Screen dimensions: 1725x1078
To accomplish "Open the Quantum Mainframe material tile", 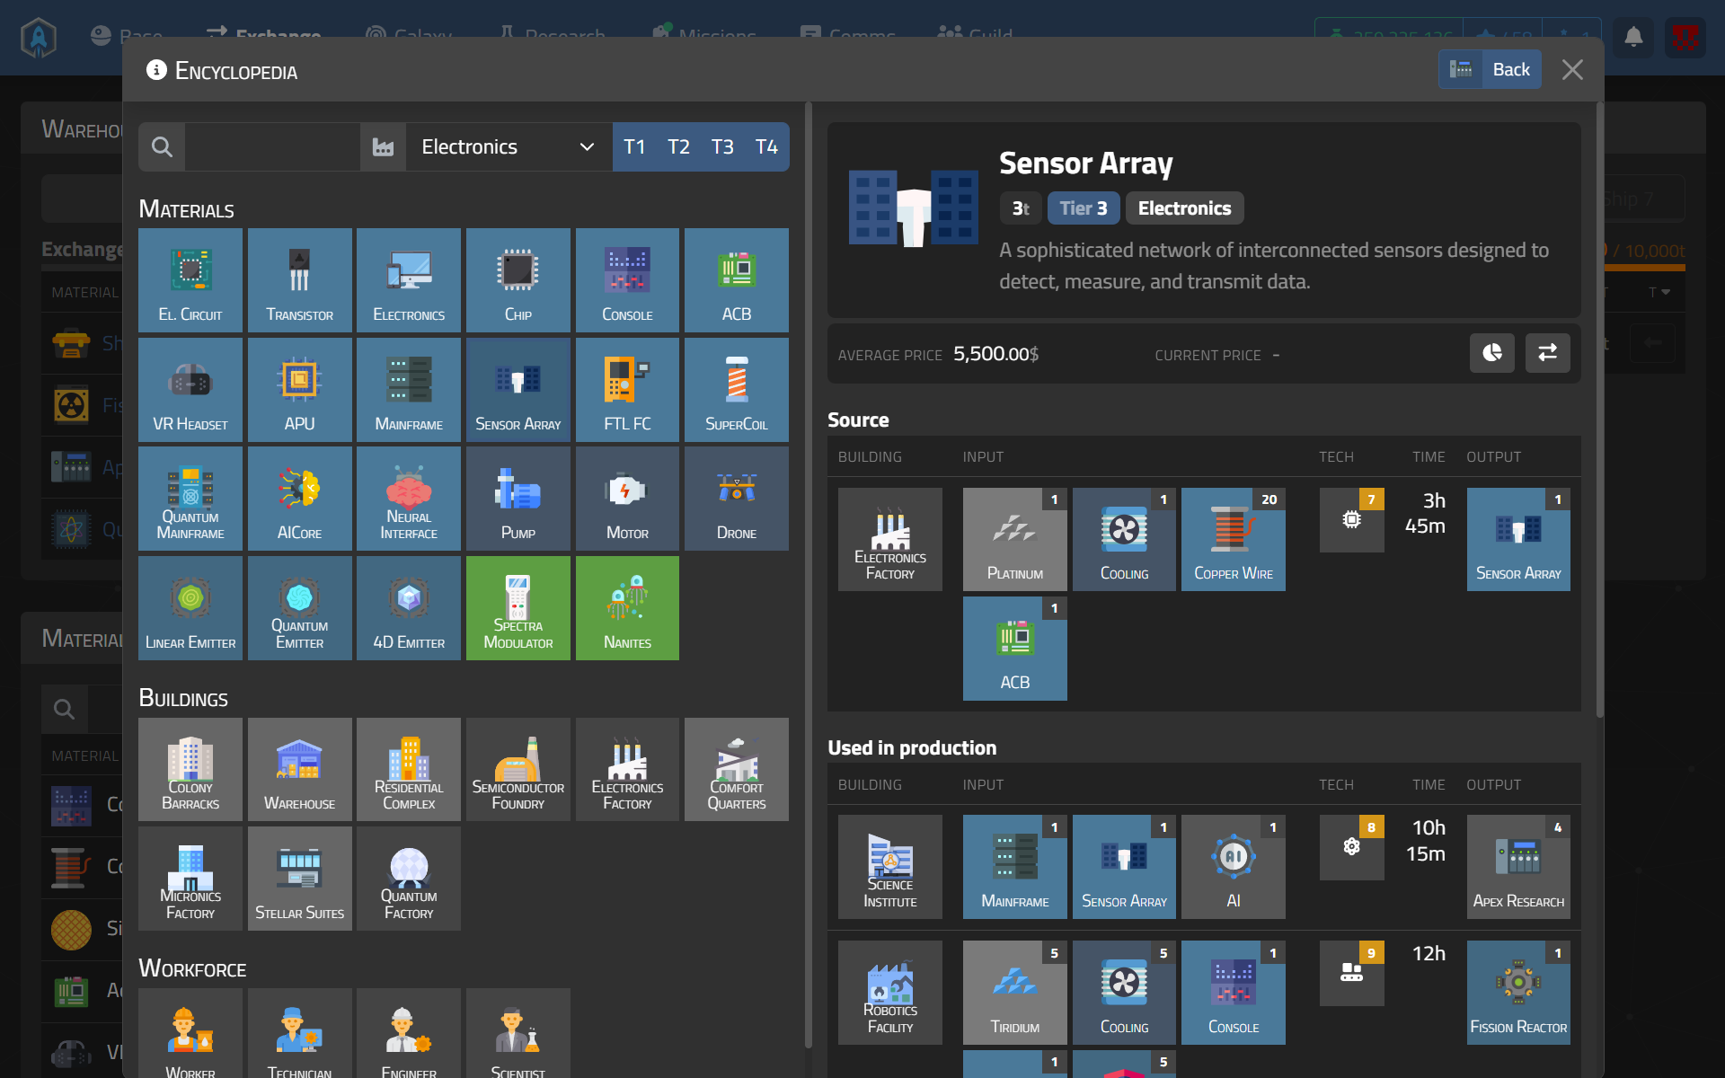I will pos(190,499).
